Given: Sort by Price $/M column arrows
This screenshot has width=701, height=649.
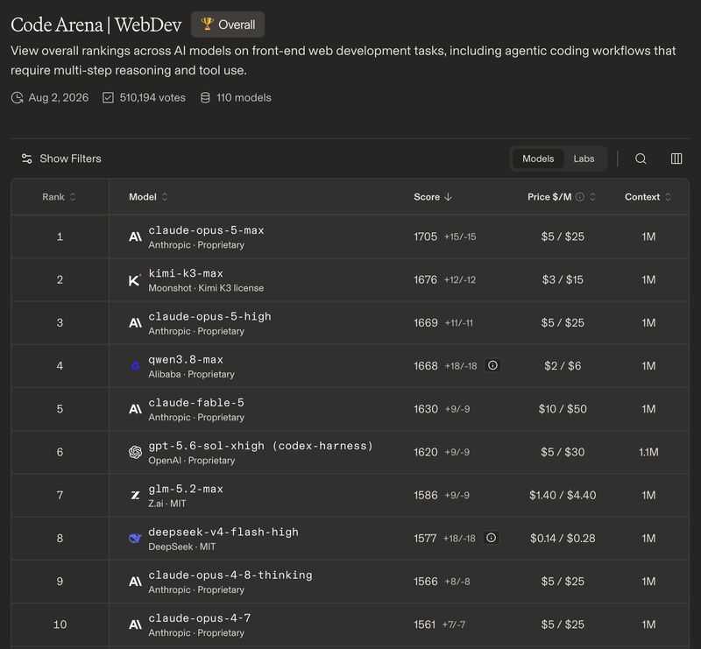Looking at the screenshot, I should tap(593, 197).
